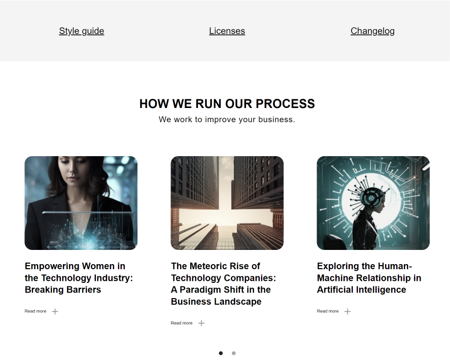450x364 pixels.
Task: Click Read more under Exploring Human-Machine article
Action: click(x=328, y=311)
